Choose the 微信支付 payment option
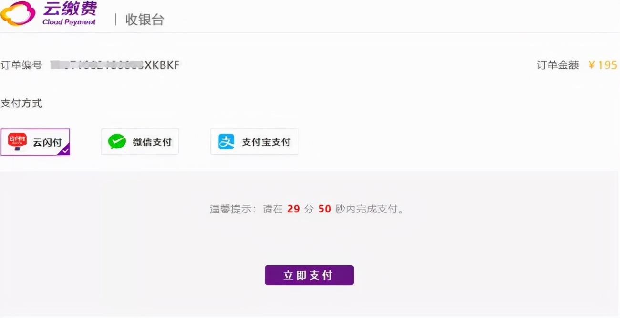This screenshot has height=318, width=620. click(140, 142)
